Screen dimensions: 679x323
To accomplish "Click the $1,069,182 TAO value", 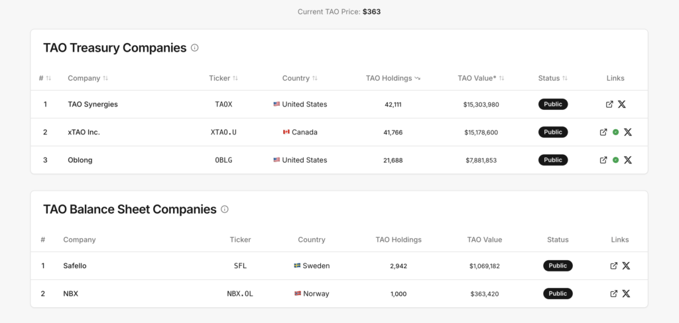I will point(485,266).
